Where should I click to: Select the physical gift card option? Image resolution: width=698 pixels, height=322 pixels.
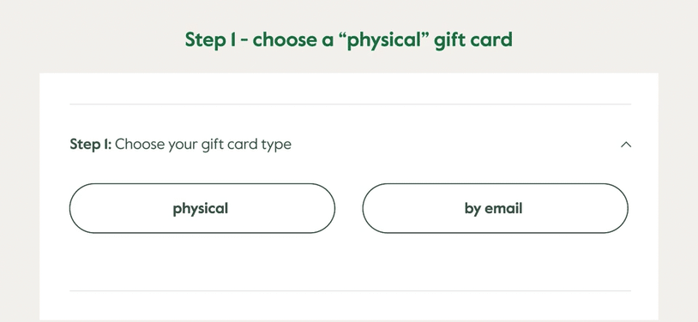(202, 208)
